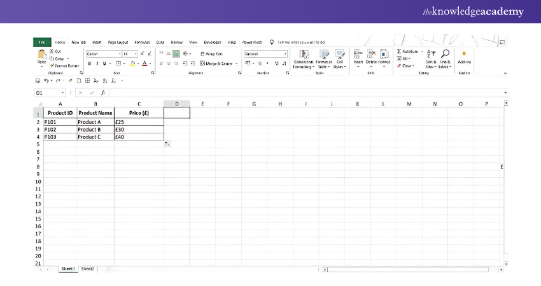Open the Sheet2 worksheet tab

tap(87, 269)
